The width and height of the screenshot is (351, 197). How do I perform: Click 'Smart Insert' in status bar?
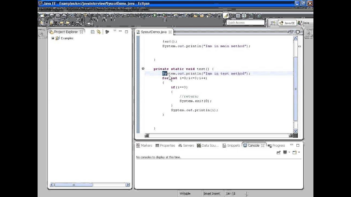click(x=212, y=193)
